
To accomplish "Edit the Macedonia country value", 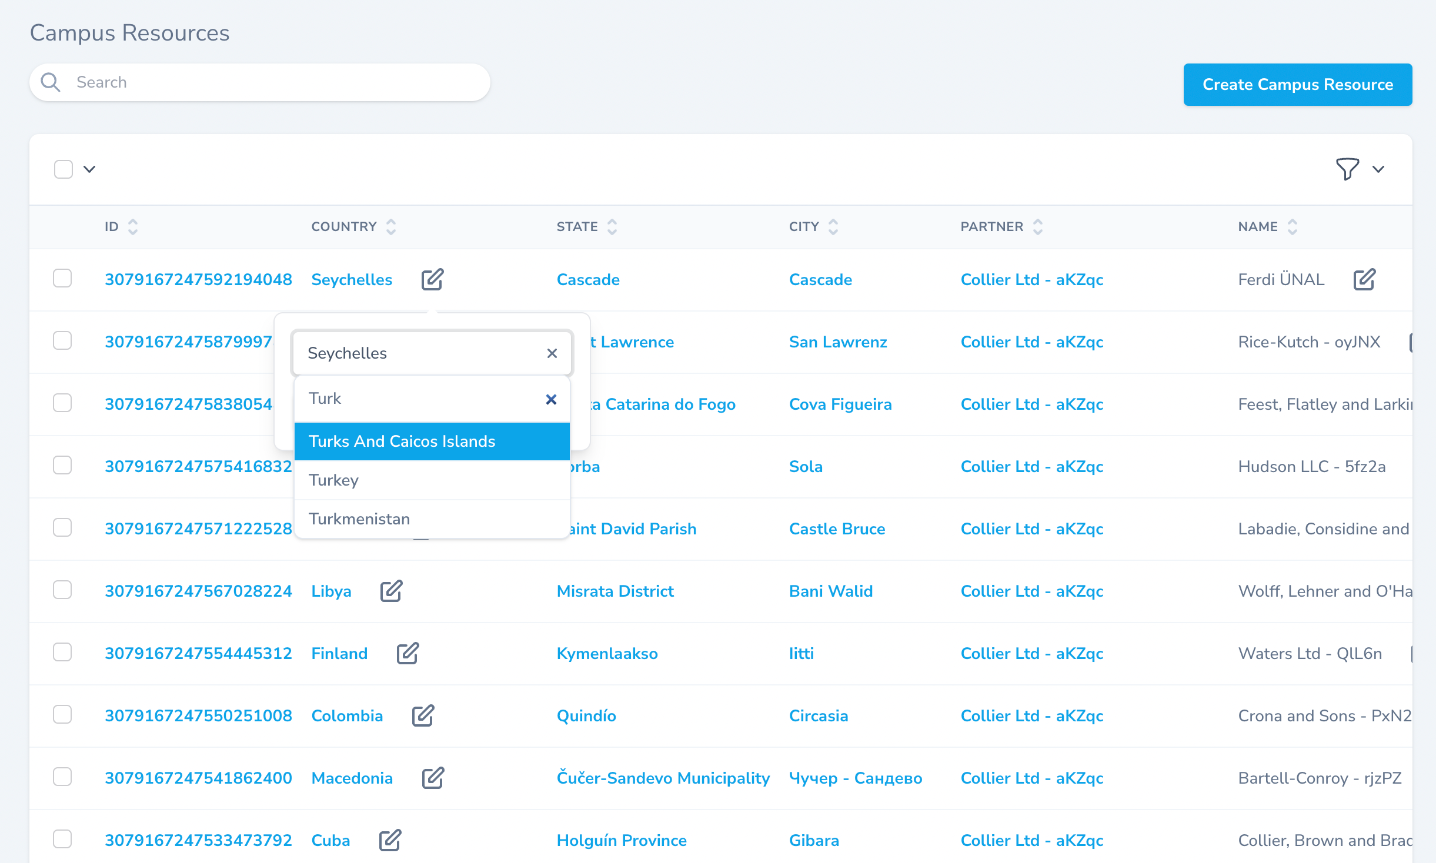I will [x=433, y=778].
